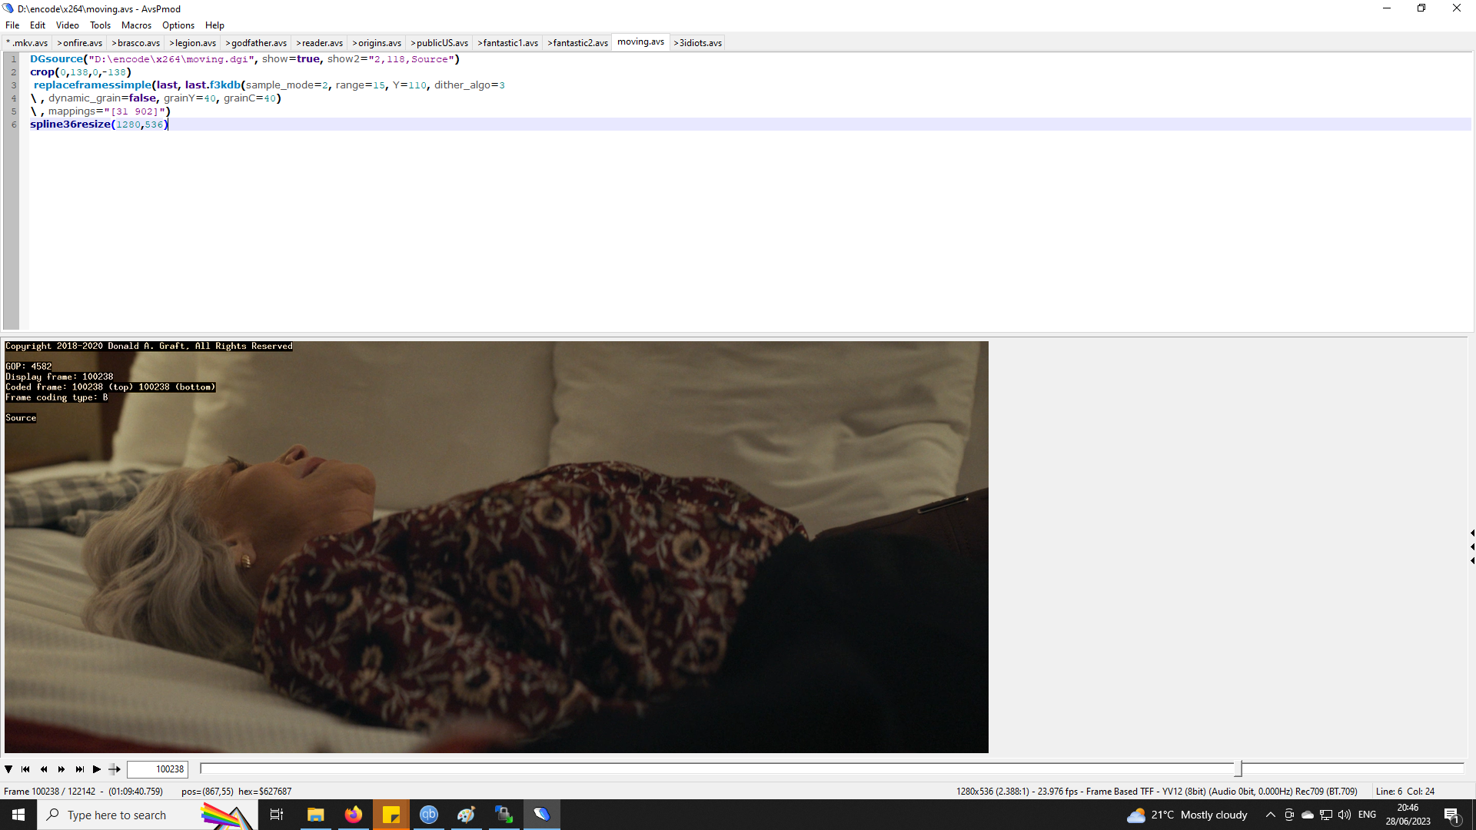Jump to the next bookmark

coord(79,769)
